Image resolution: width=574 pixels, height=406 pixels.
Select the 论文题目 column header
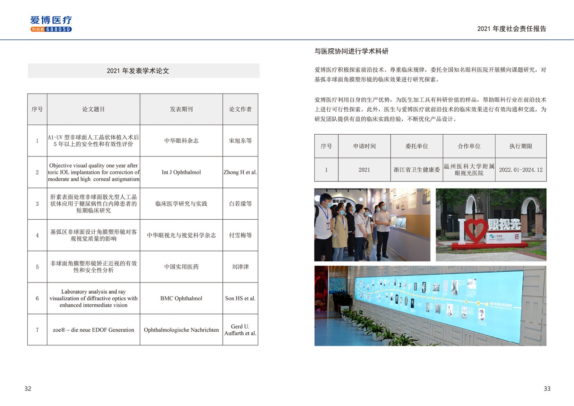(94, 109)
